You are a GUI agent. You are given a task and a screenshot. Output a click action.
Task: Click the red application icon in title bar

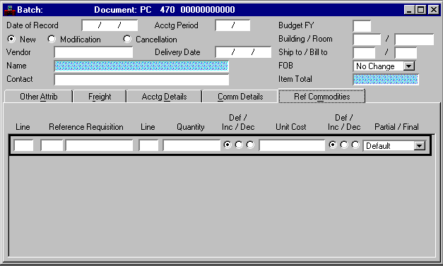click(x=9, y=10)
